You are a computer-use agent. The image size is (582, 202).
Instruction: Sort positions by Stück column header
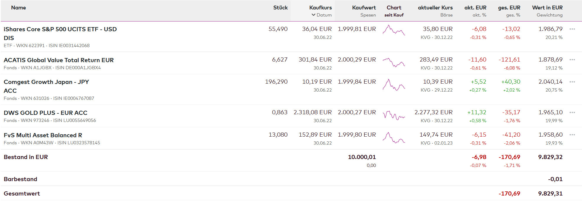click(x=280, y=8)
